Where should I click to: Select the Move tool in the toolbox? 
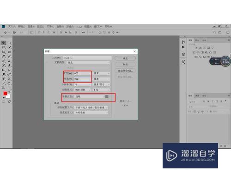(4, 43)
